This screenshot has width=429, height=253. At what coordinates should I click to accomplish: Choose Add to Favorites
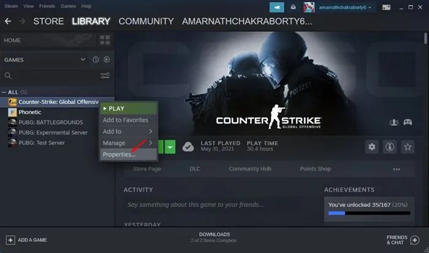(x=128, y=120)
